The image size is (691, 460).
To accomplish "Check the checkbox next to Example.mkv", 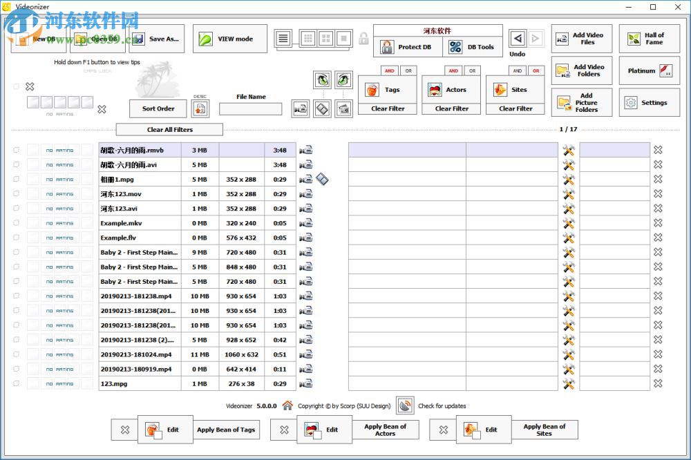I will click(16, 223).
